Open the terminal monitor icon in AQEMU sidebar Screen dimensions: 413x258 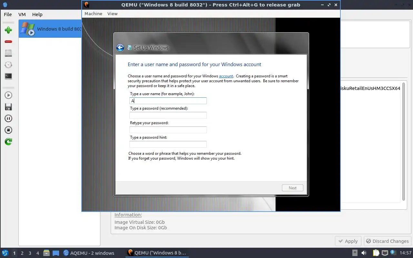click(8, 76)
